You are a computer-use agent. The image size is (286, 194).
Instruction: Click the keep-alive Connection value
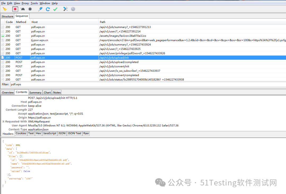(35, 106)
